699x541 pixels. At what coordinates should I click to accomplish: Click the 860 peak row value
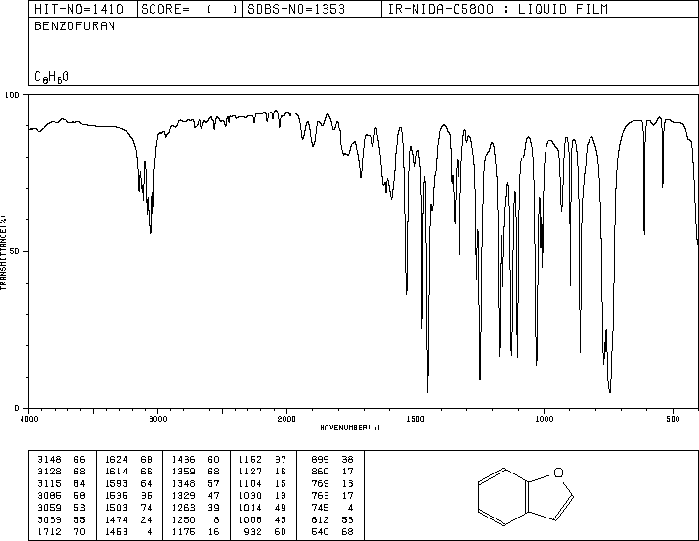320,471
